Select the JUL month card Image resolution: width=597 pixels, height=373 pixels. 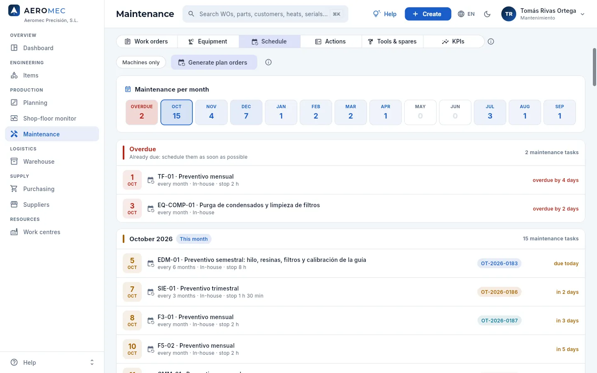[x=490, y=112]
